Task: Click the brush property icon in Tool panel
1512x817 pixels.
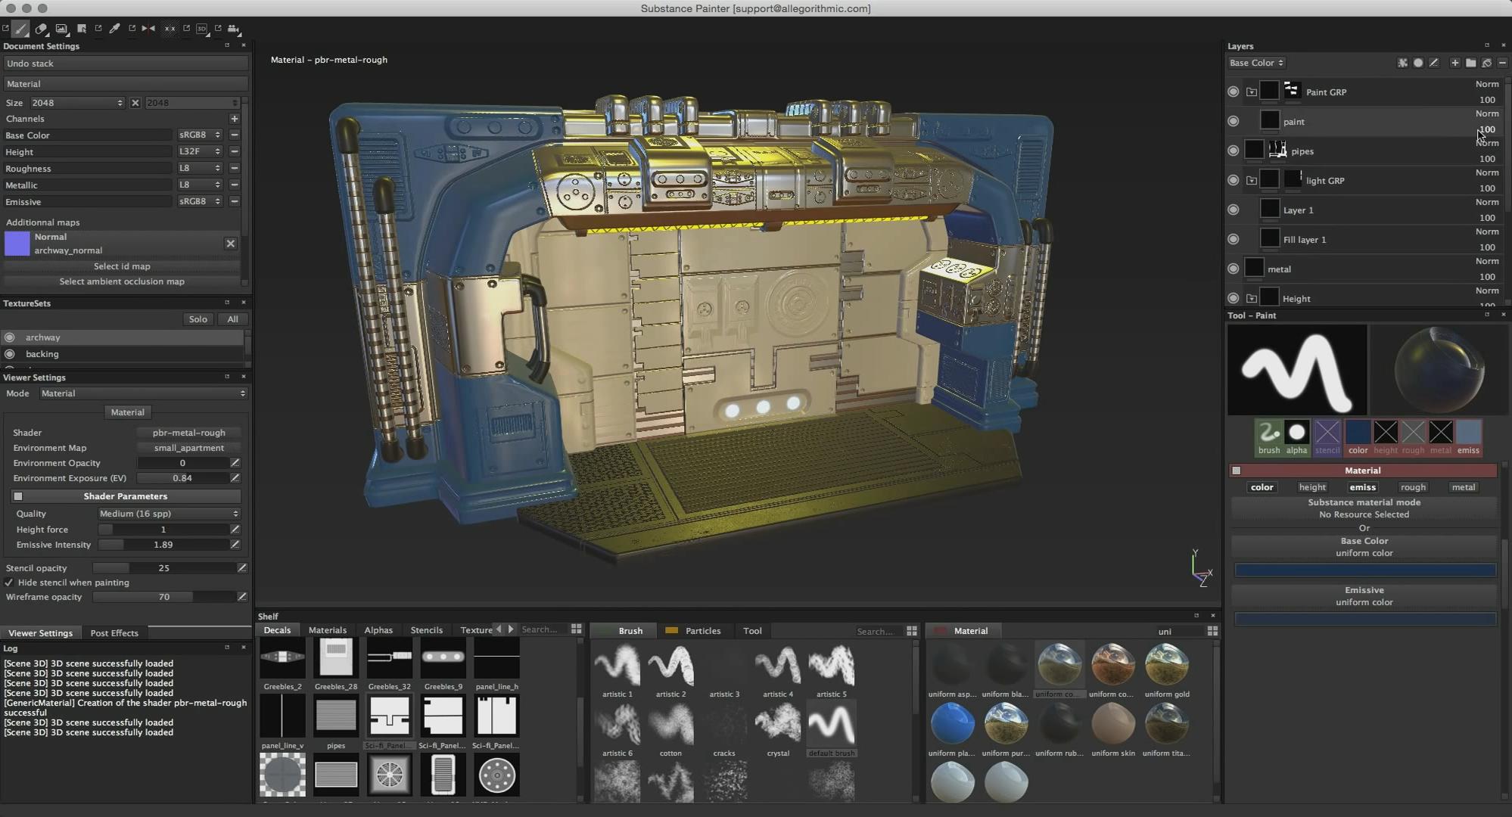Action: (1269, 433)
